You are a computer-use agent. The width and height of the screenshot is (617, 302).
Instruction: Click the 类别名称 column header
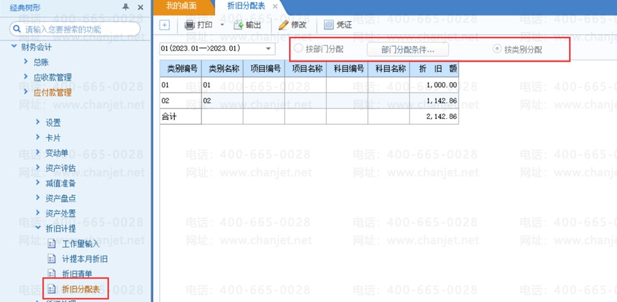[x=223, y=68]
